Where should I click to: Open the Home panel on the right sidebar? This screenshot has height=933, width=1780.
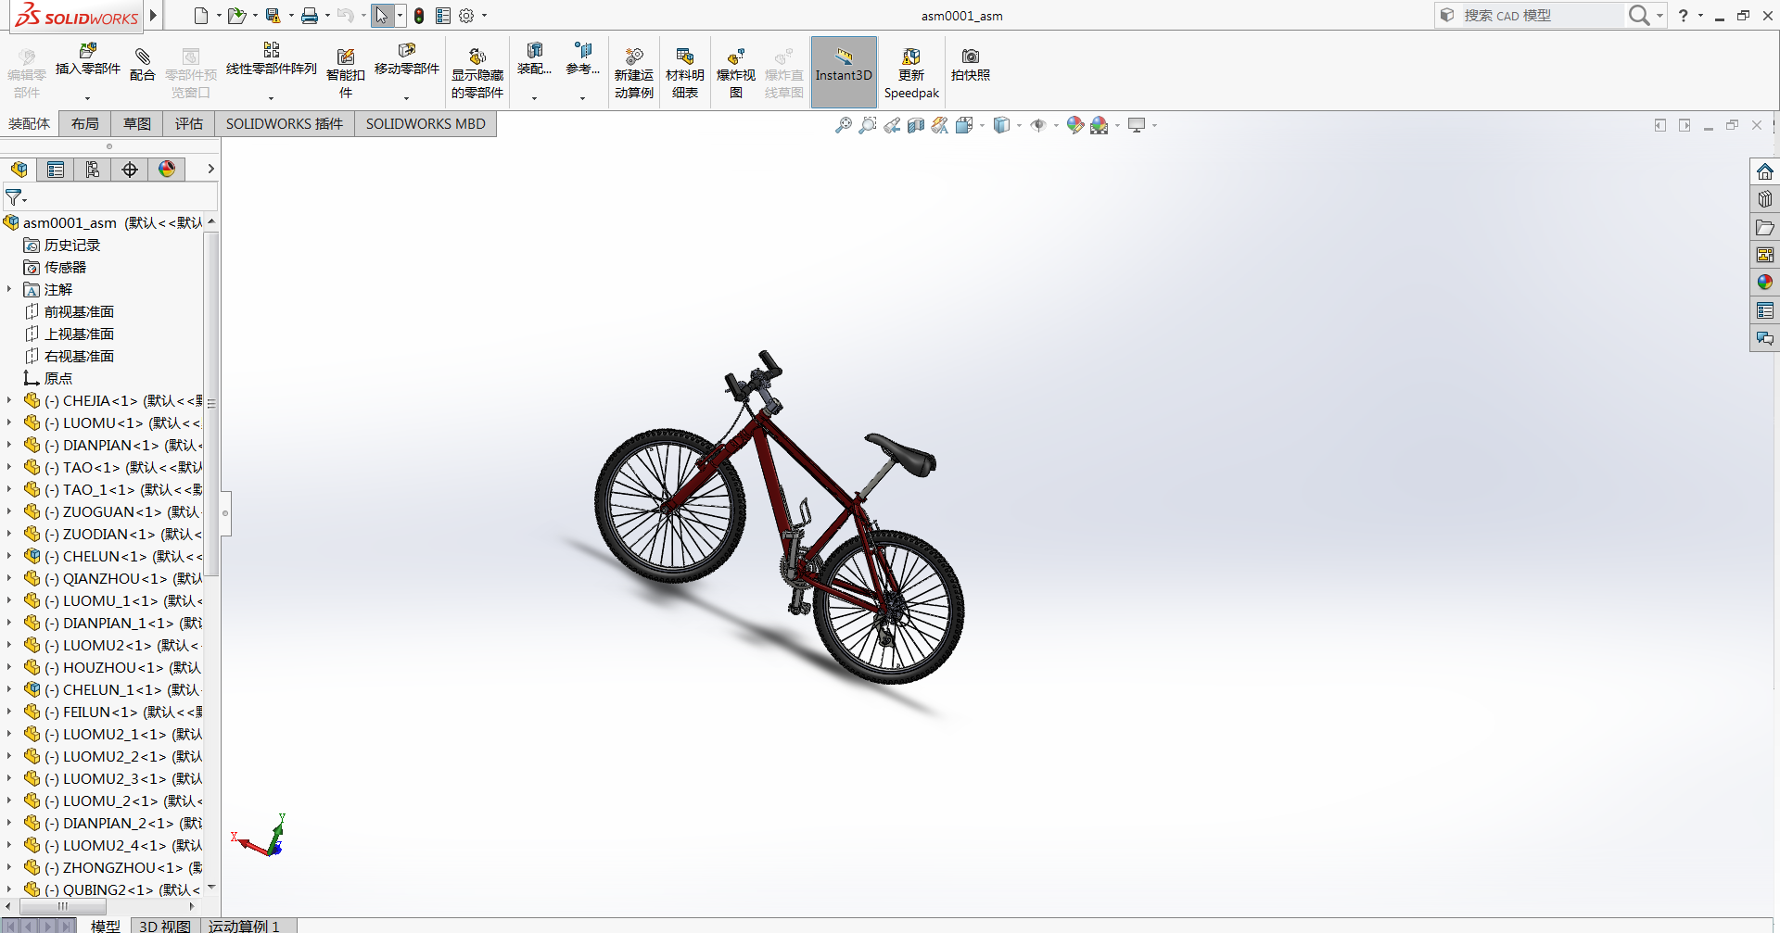pos(1764,170)
